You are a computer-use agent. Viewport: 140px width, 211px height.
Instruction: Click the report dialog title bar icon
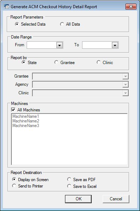coord(6,6)
